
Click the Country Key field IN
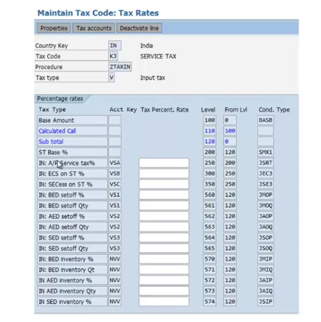coord(115,45)
